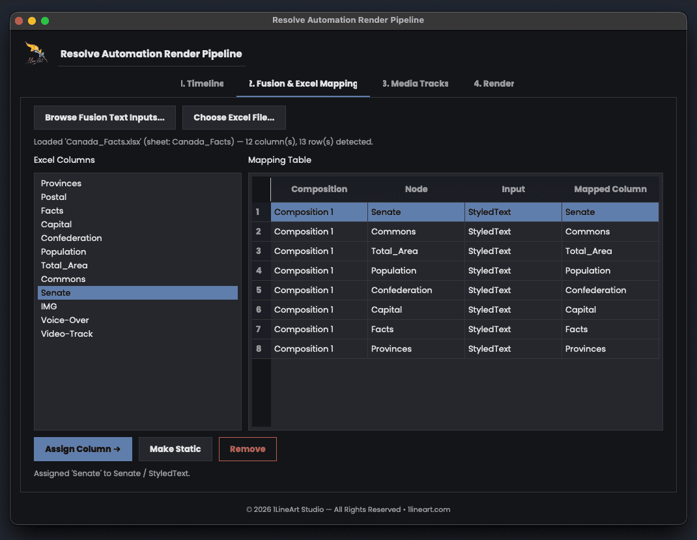This screenshot has width=697, height=540.
Task: Select Capital in Excel Columns list
Action: (138, 225)
